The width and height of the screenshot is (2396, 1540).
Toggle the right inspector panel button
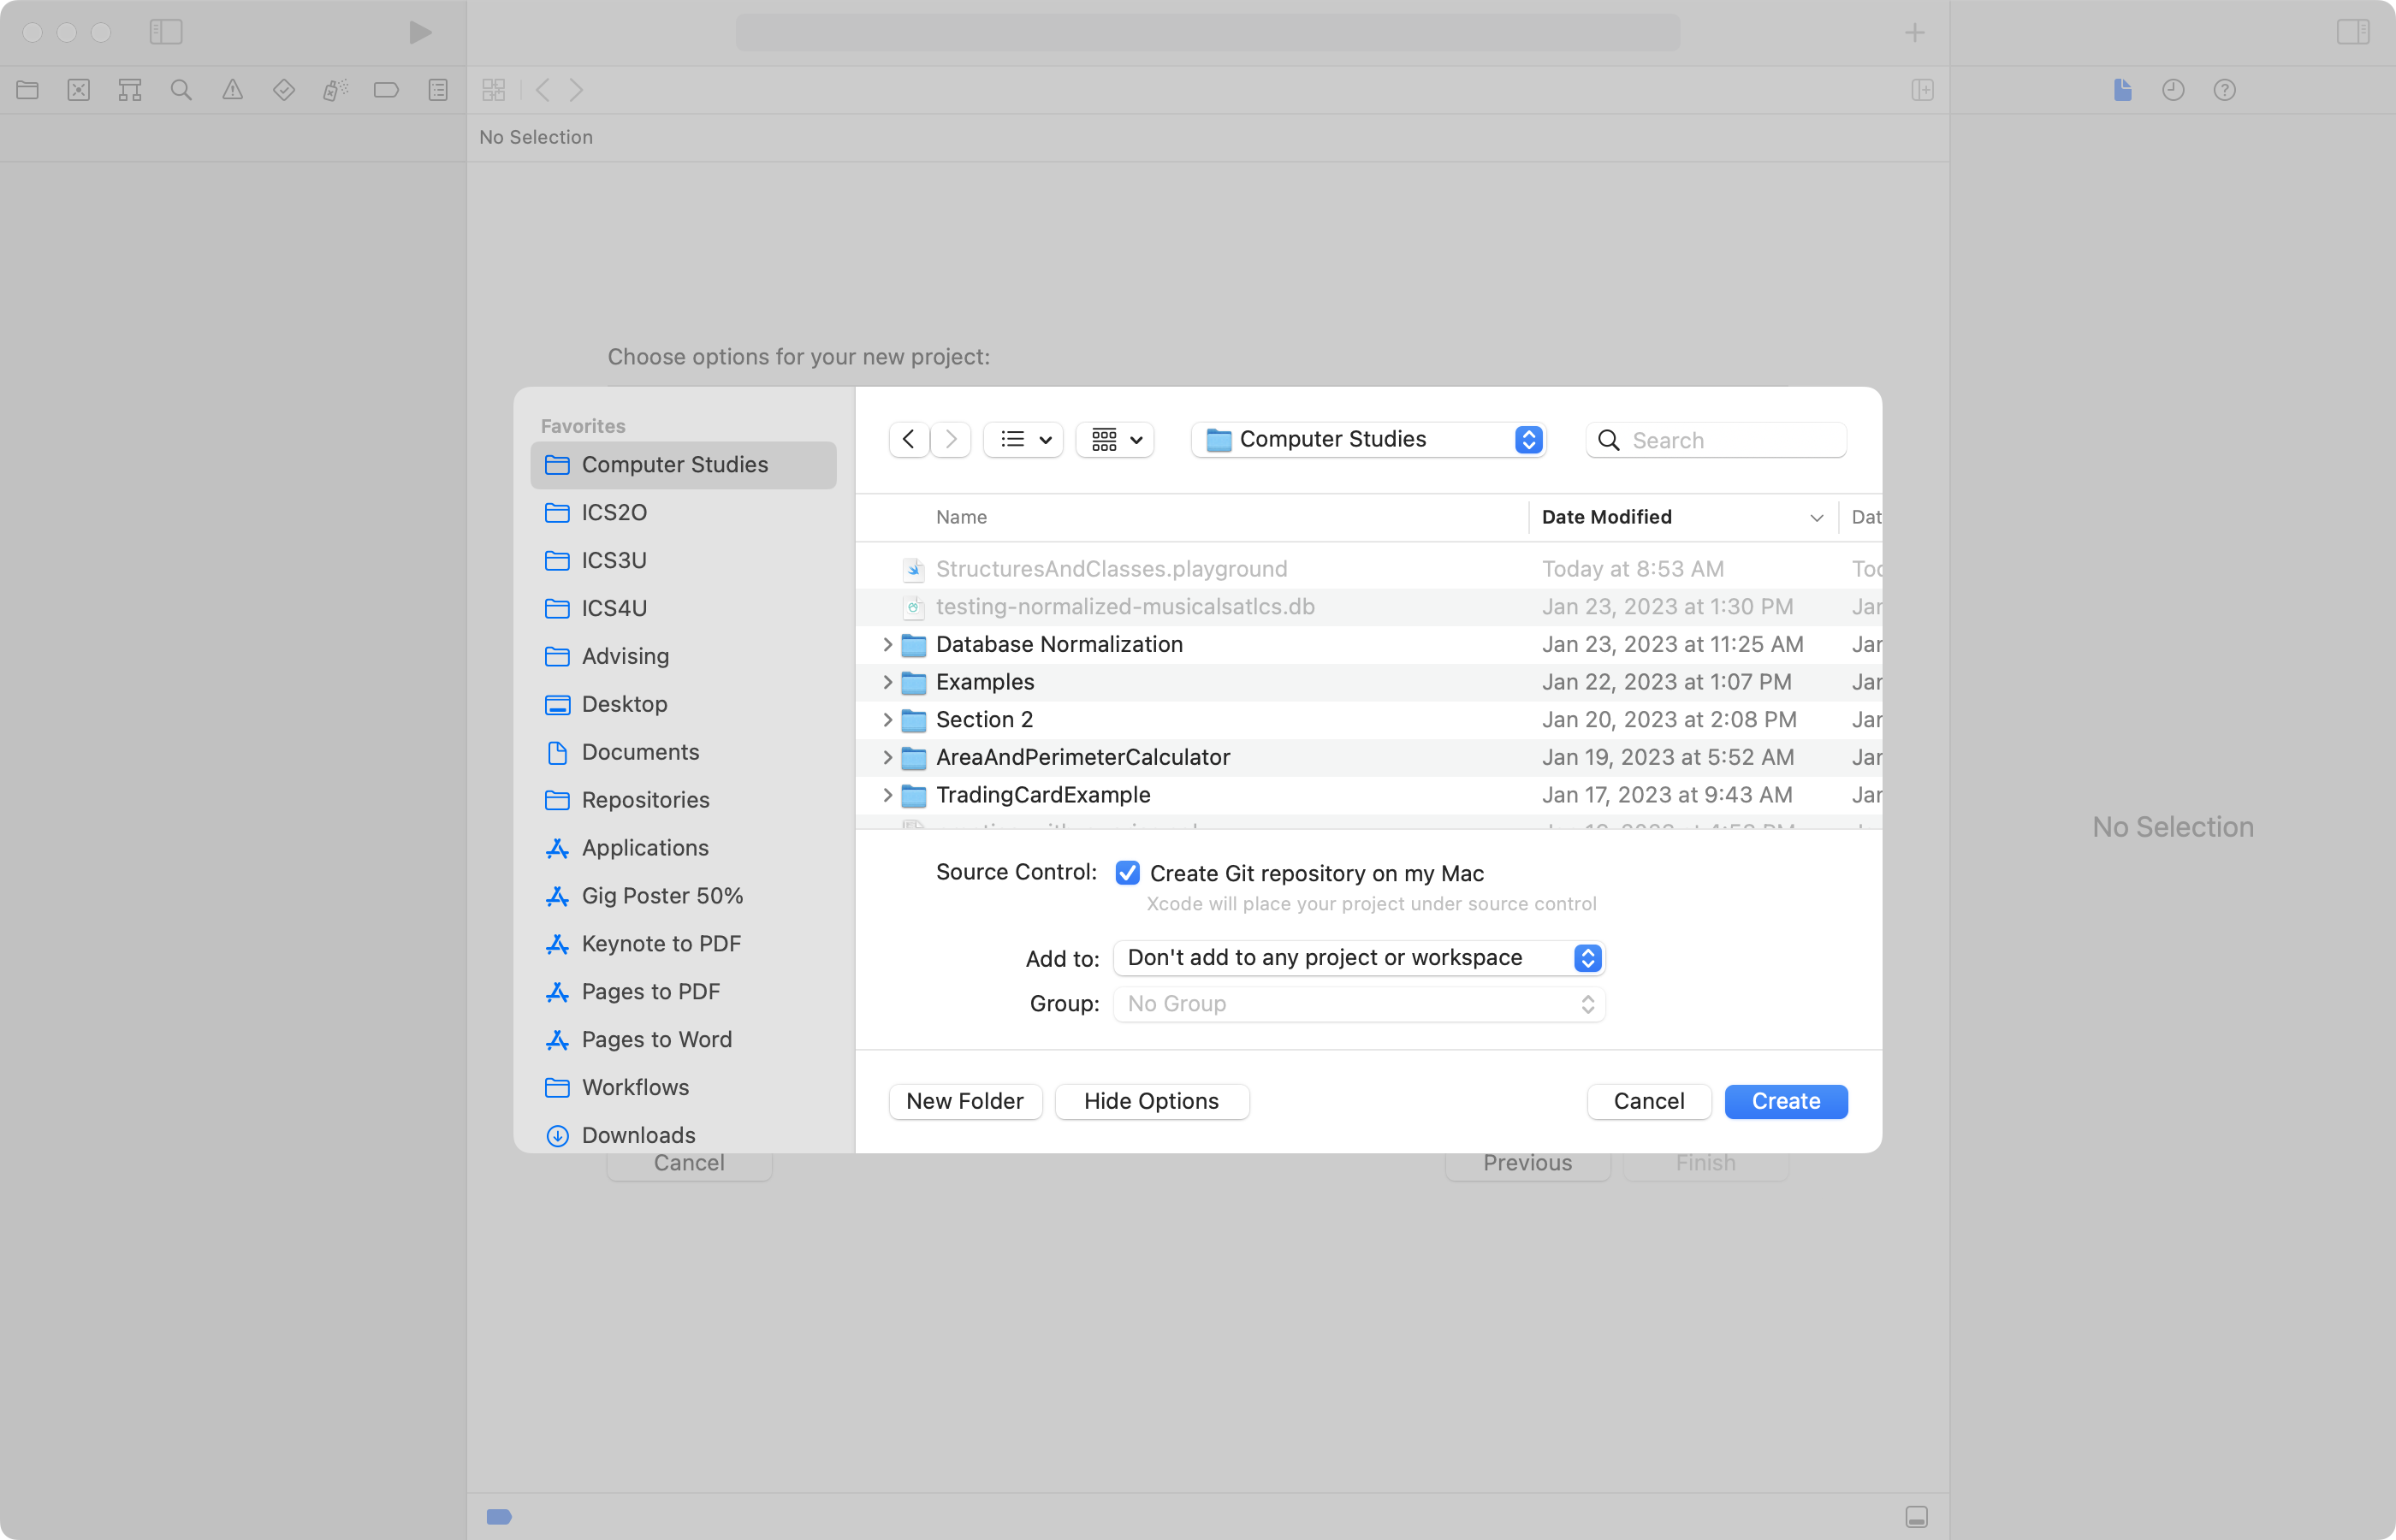2354,32
